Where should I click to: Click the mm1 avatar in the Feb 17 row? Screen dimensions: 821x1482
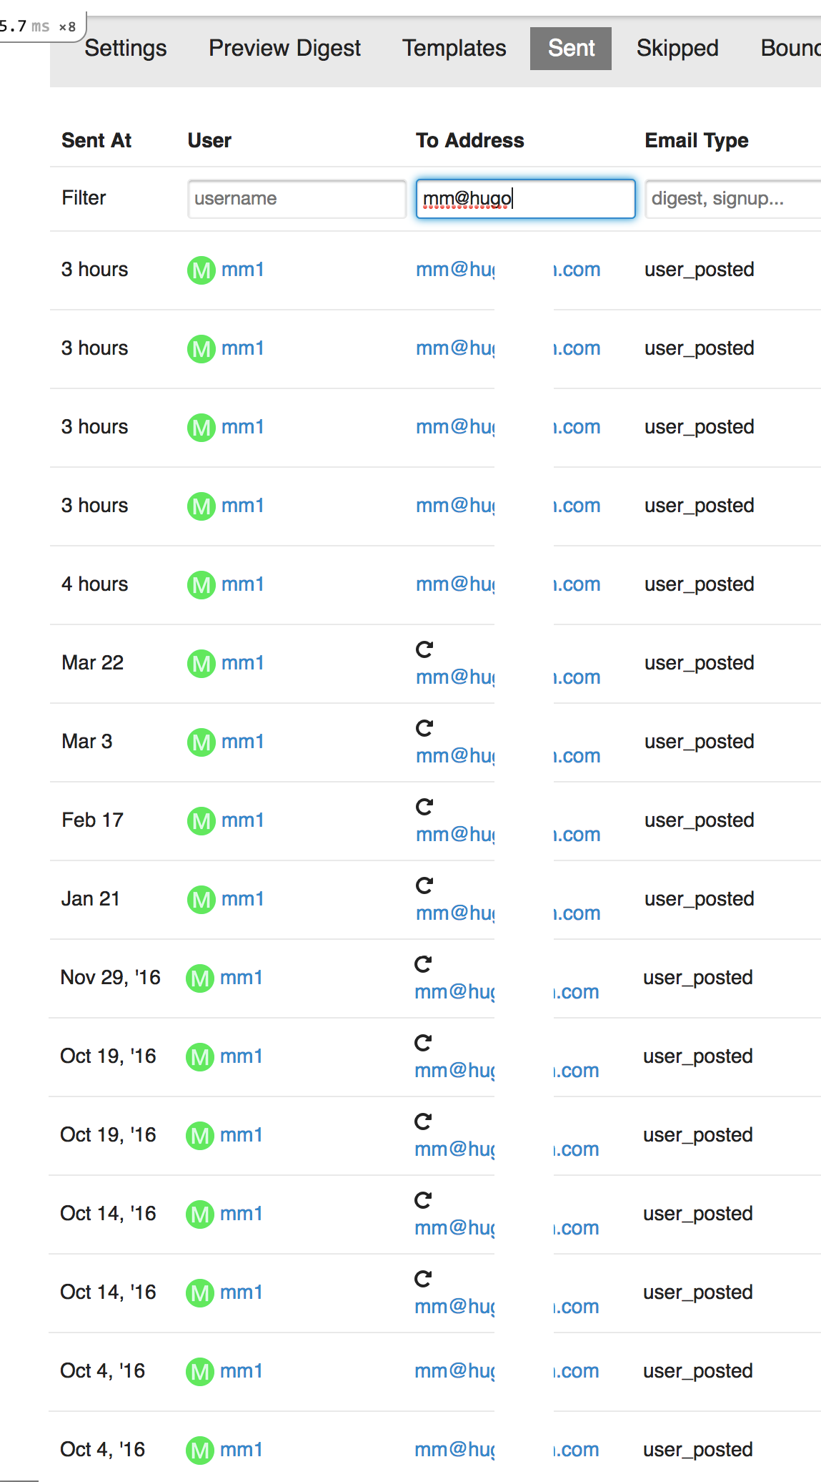pyautogui.click(x=201, y=821)
